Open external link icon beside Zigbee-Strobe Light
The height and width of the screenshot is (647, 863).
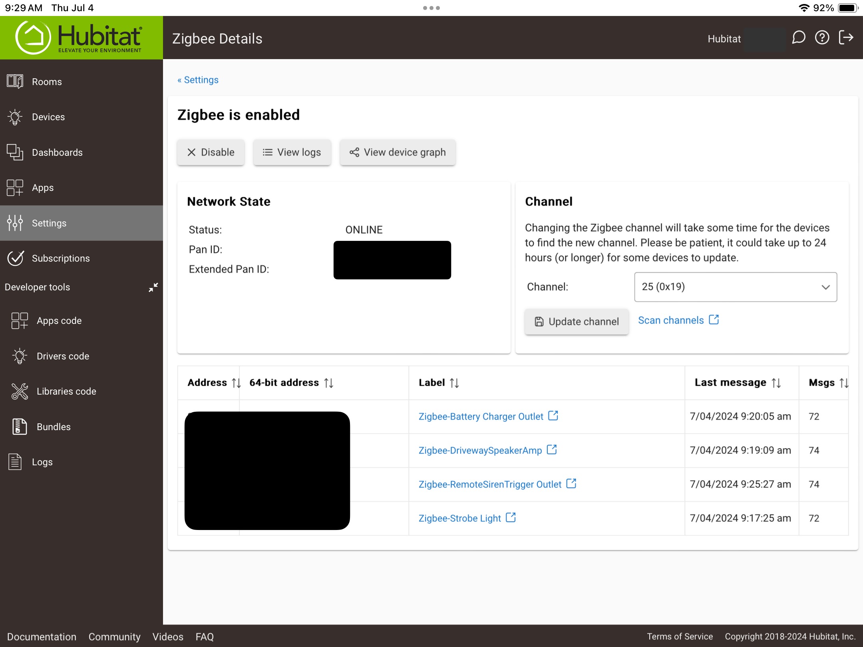(x=511, y=518)
